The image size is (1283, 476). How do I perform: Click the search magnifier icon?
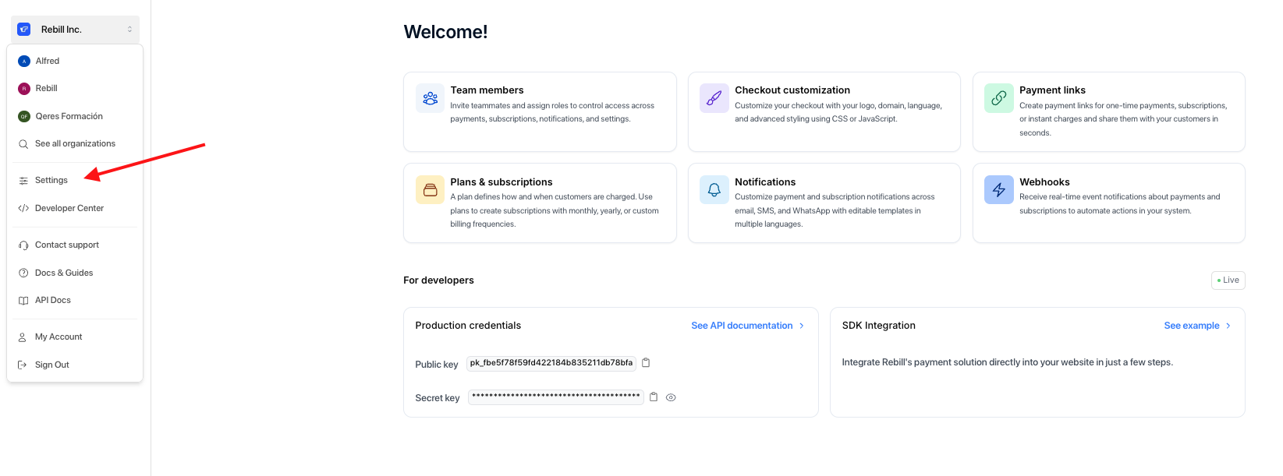pyautogui.click(x=23, y=144)
